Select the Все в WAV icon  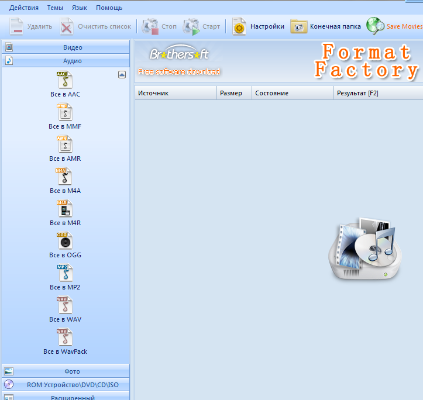(x=65, y=305)
